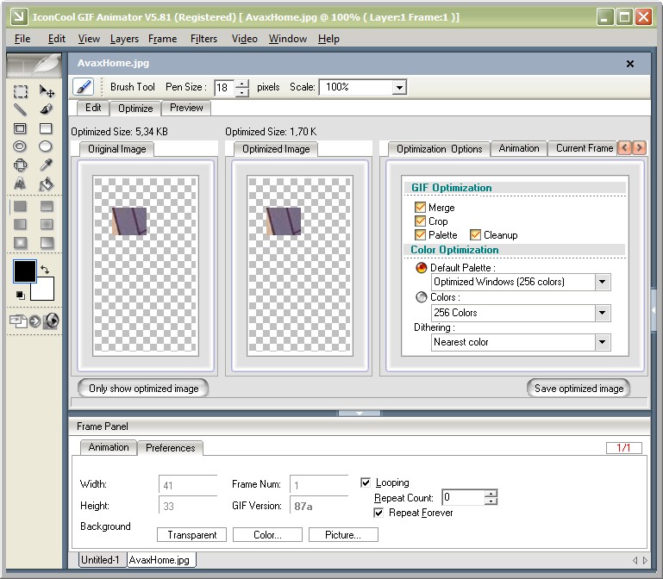Uncheck the Repeat Forever checkbox

378,513
